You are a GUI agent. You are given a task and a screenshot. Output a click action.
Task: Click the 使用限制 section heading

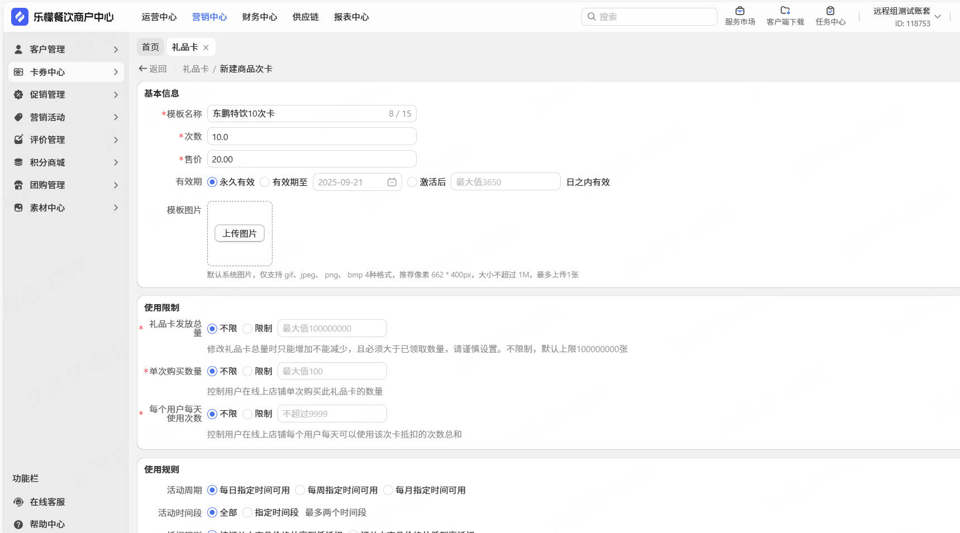pos(161,308)
